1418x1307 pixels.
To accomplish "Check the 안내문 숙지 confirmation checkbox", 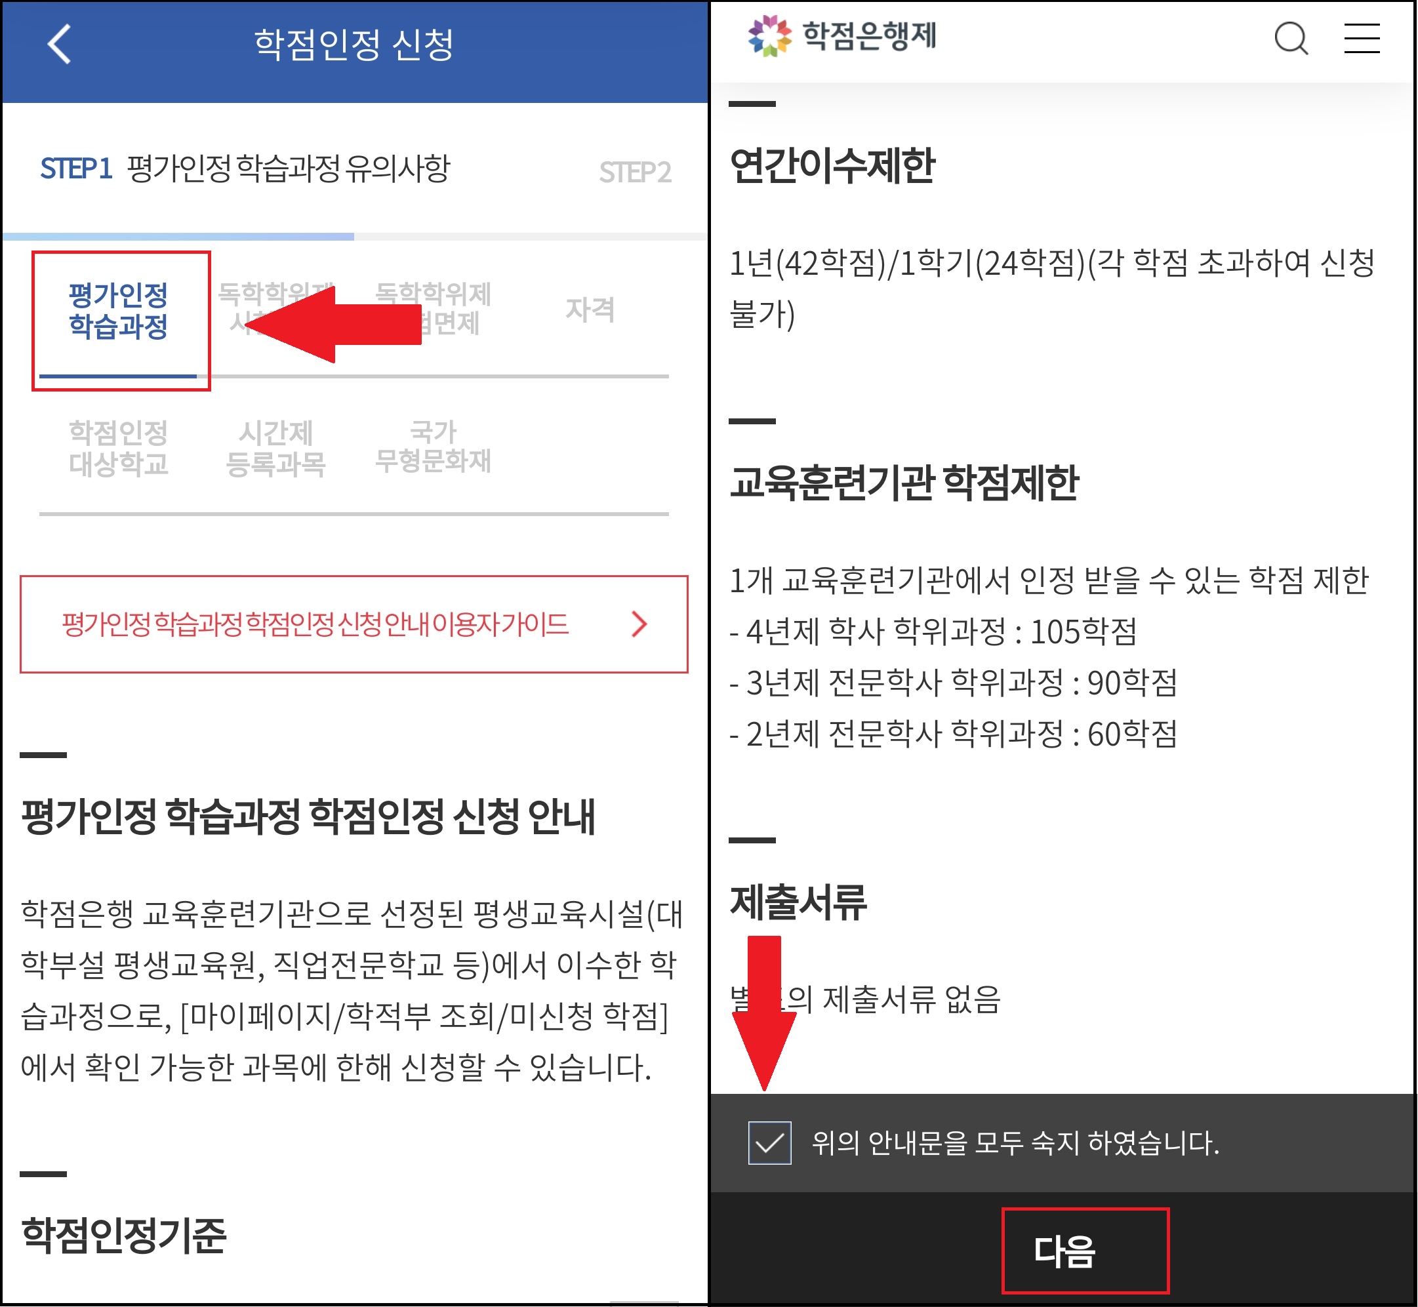I will click(x=769, y=1142).
